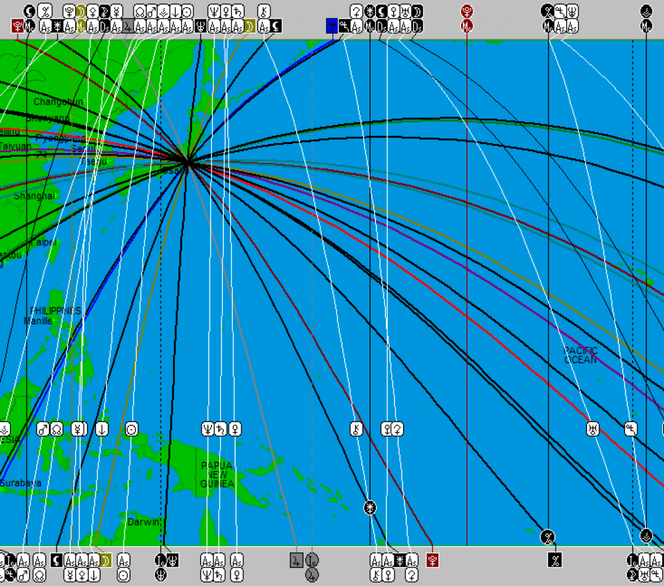The width and height of the screenshot is (664, 586).
Task: Click the convergence point of all lines
Action: (187, 163)
